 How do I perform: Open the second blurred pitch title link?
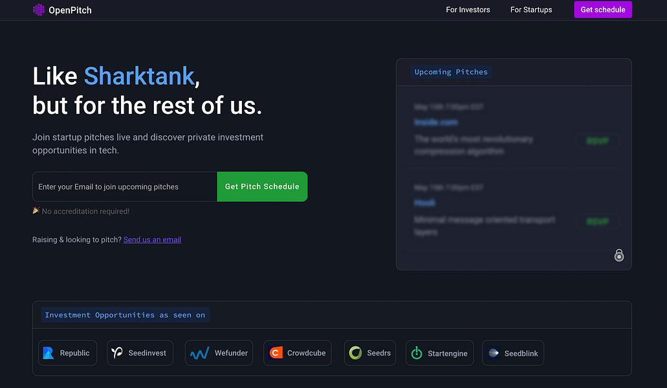[424, 202]
